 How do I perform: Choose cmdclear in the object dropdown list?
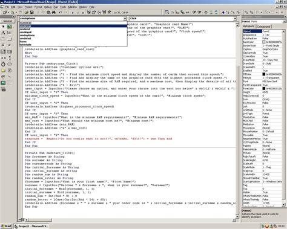point(73,26)
